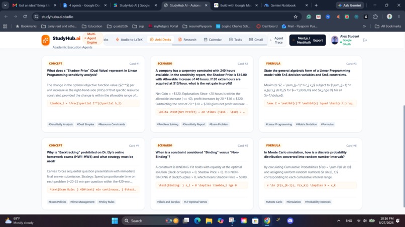405x227 pixels.
Task: Click Ask Gemini button
Action: click(350, 5)
